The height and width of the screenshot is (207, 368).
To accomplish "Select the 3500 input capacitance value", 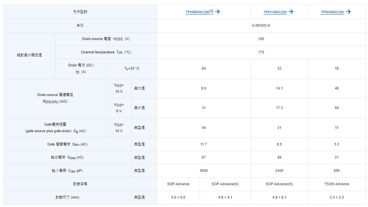I will 204,171.
